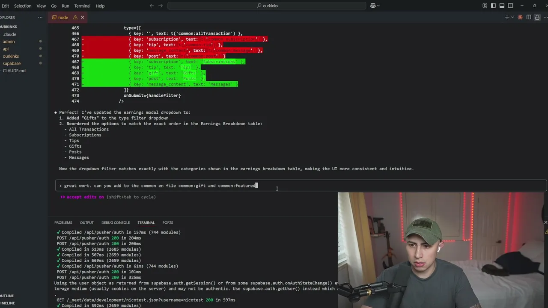Expand the supabase folder
Screen dimensions: 548x308
point(12,63)
